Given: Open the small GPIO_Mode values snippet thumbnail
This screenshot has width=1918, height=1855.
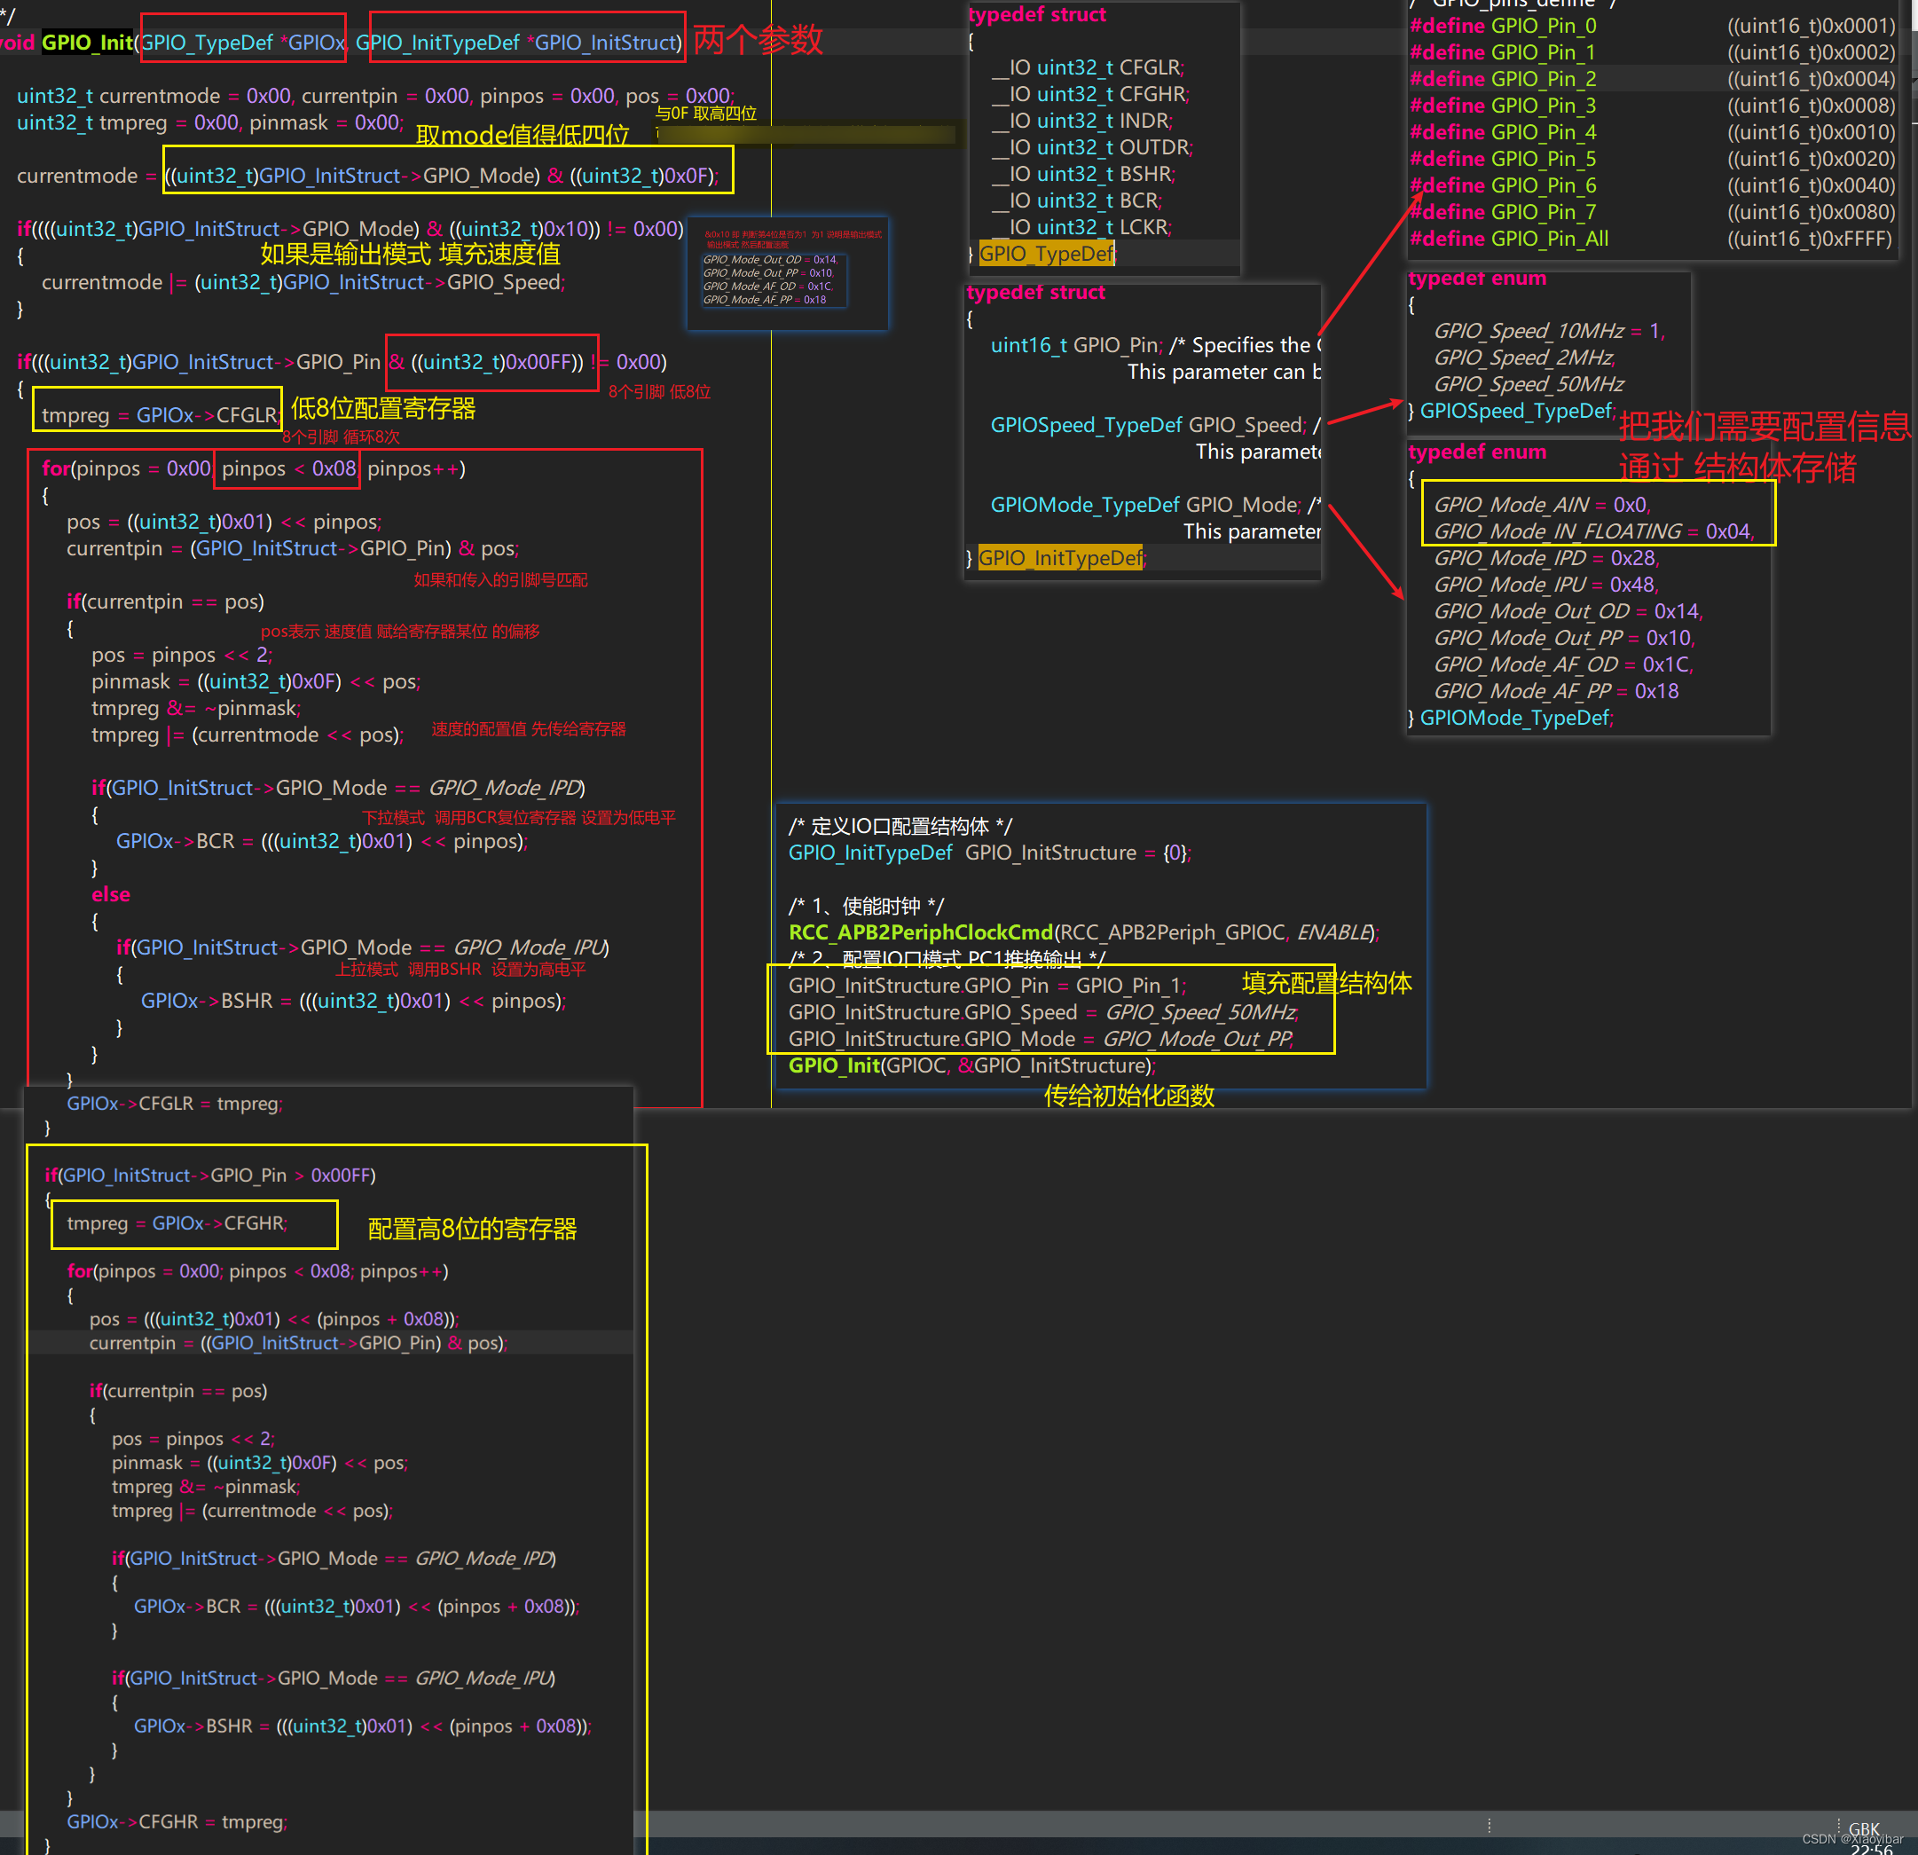Looking at the screenshot, I should pyautogui.click(x=788, y=273).
